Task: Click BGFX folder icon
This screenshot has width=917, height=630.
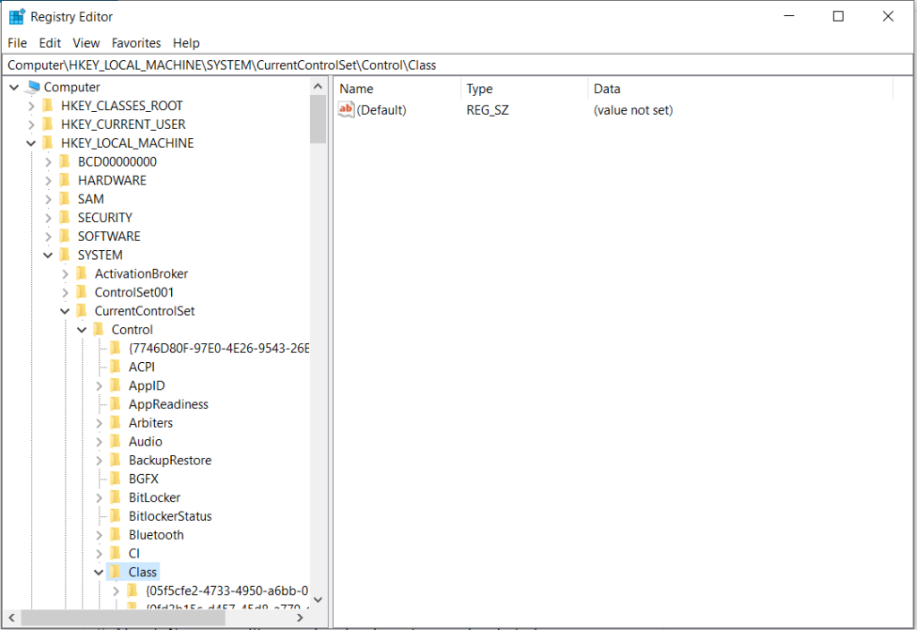Action: pyautogui.click(x=116, y=479)
